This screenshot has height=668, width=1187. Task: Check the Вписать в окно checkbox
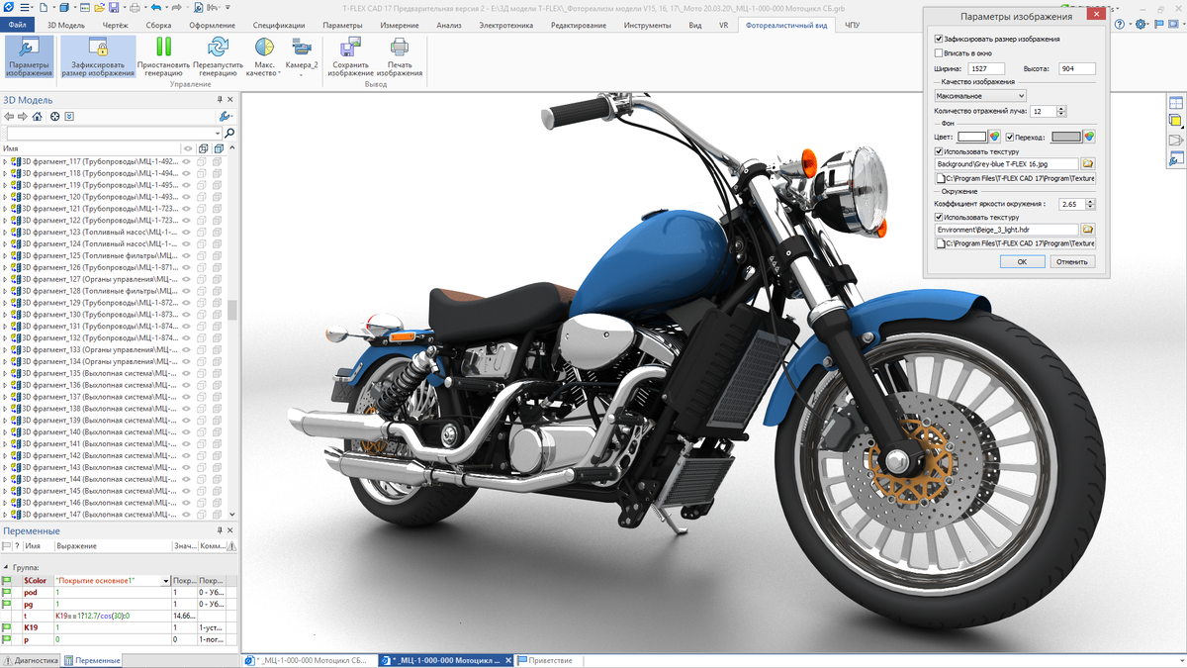point(939,52)
